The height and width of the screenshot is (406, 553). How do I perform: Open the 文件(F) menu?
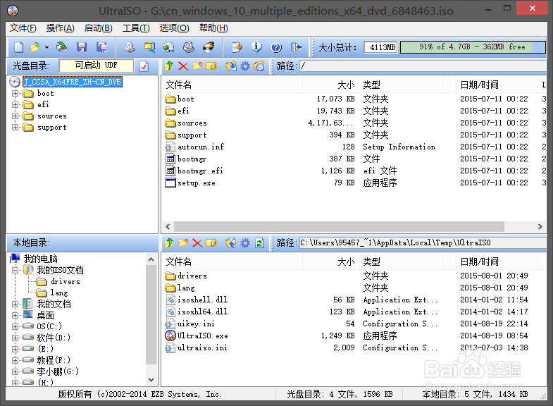23,28
